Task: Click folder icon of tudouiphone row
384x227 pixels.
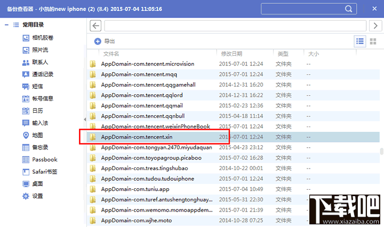Action: (93, 179)
